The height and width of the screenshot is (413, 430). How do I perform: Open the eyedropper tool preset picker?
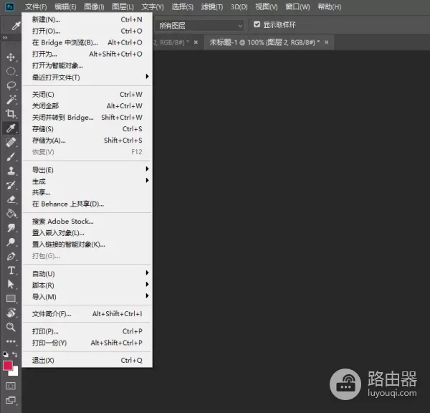tap(16, 26)
